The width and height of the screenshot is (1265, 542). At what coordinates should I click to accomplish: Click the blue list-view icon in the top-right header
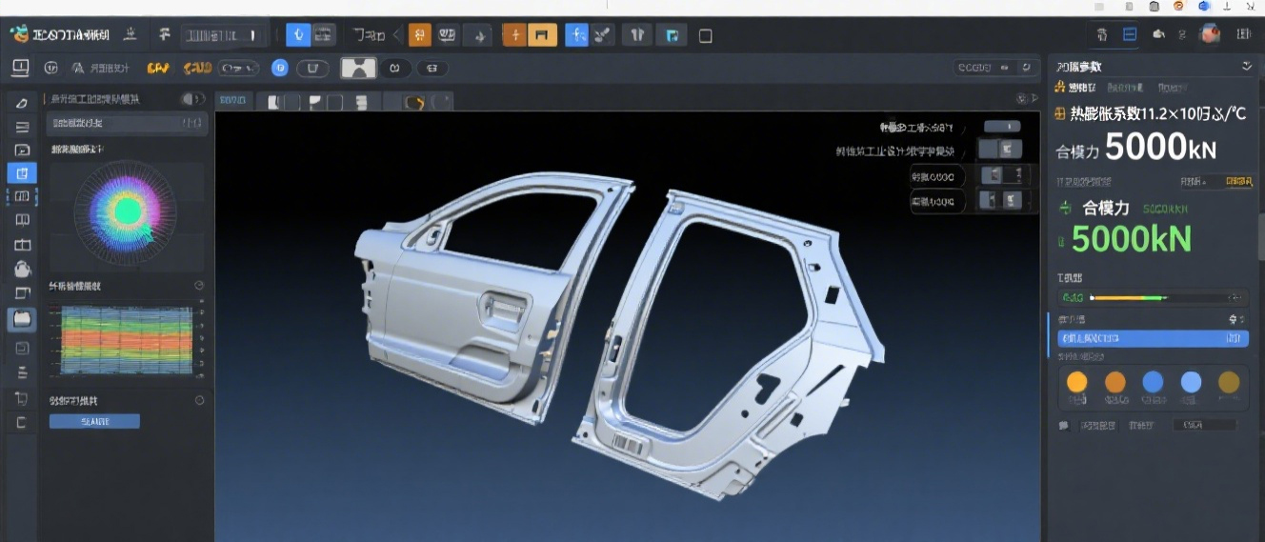pos(1130,34)
